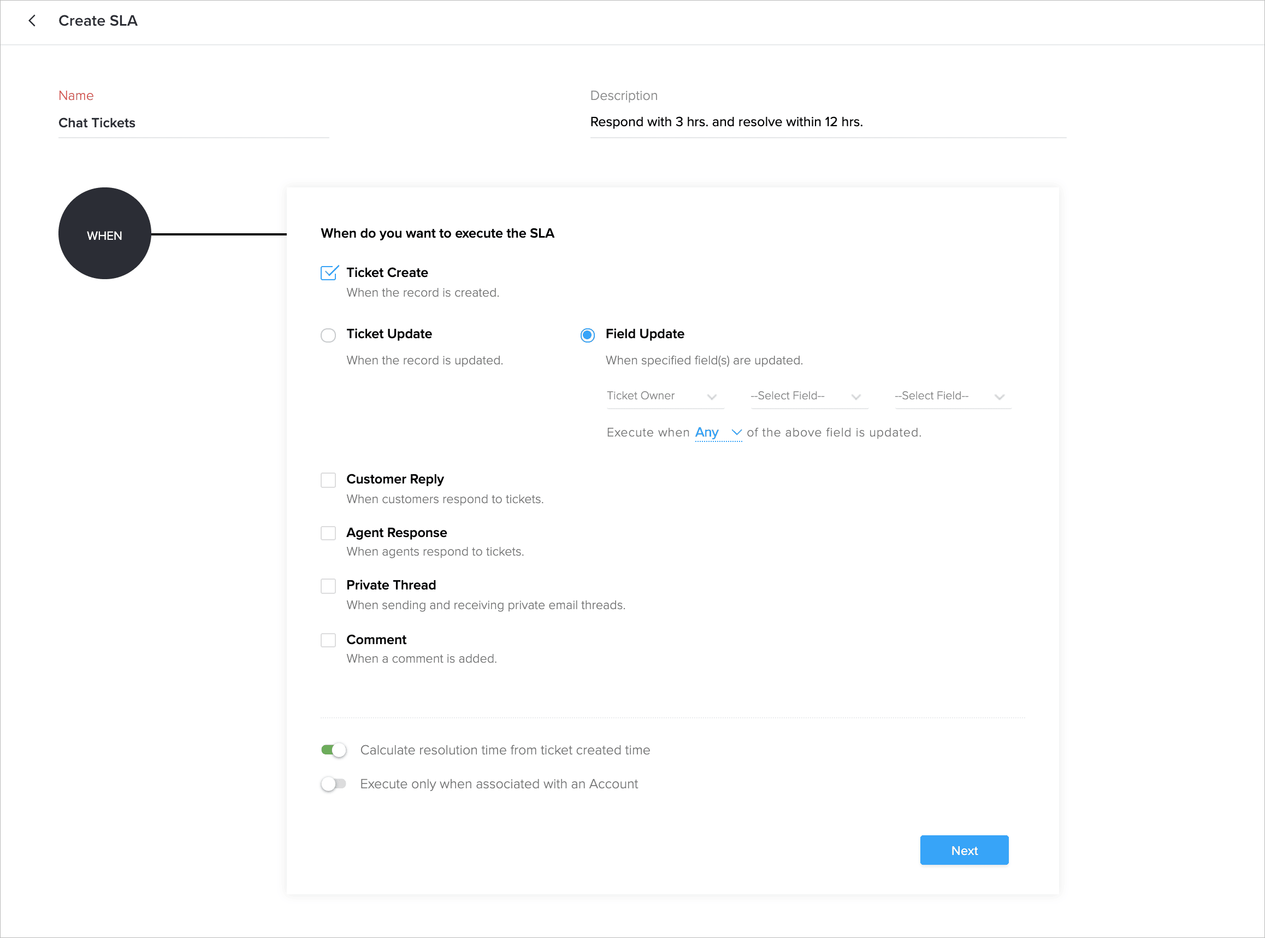
Task: Turn on Execute only with Account toggle
Action: (334, 784)
